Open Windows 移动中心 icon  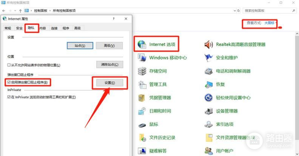(x=142, y=58)
